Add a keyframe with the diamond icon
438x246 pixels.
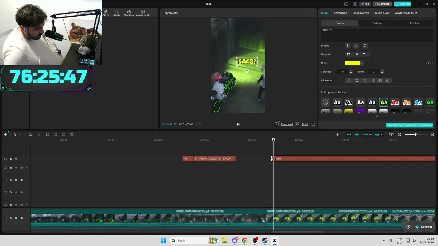pyautogui.click(x=429, y=63)
